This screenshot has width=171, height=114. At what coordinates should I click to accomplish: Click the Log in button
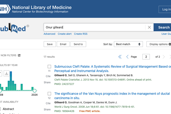[165, 9]
